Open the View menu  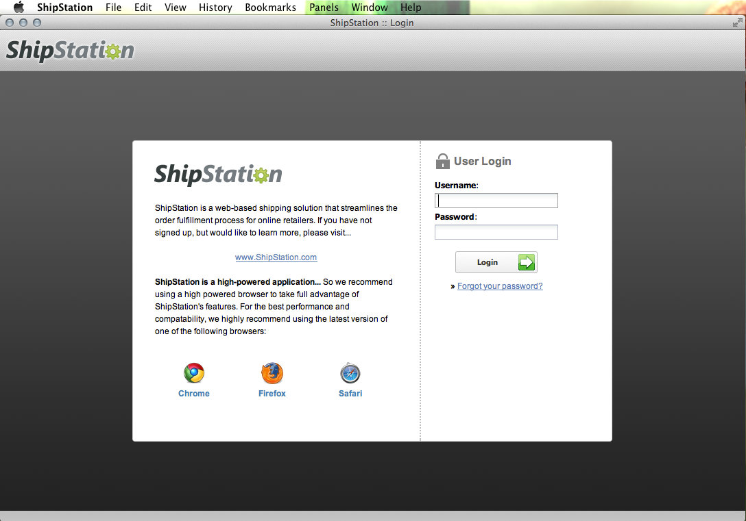[175, 7]
